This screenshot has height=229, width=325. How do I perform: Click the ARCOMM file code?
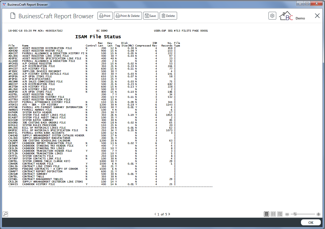pos(13,82)
